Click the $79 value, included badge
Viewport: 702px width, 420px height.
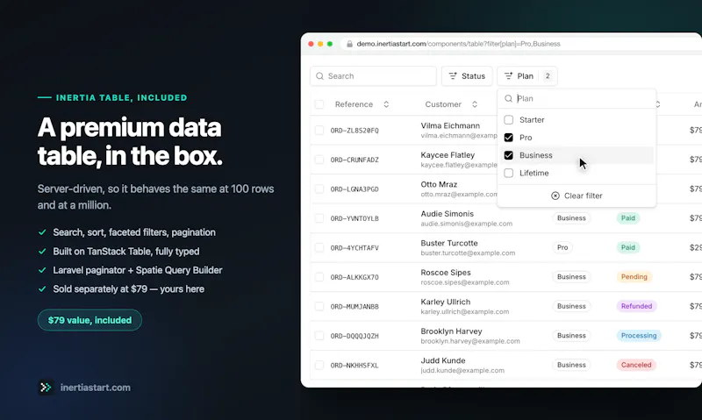[x=90, y=320]
